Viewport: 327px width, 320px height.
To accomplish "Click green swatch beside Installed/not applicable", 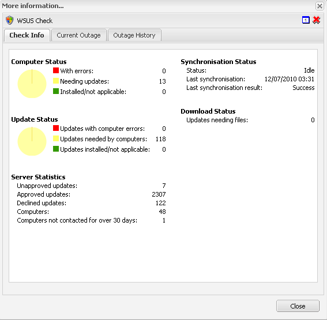I will [56, 91].
